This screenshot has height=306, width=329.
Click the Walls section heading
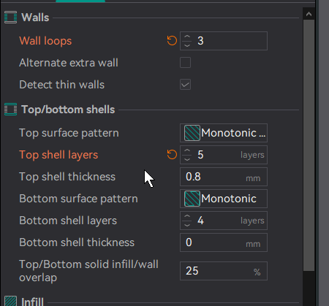(x=35, y=18)
